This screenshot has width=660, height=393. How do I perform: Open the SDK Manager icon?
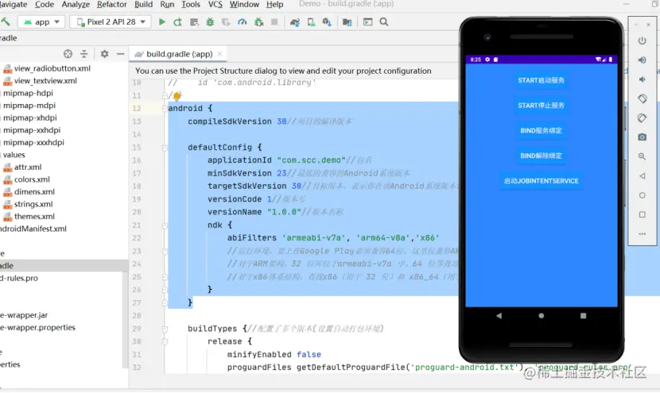[327, 22]
